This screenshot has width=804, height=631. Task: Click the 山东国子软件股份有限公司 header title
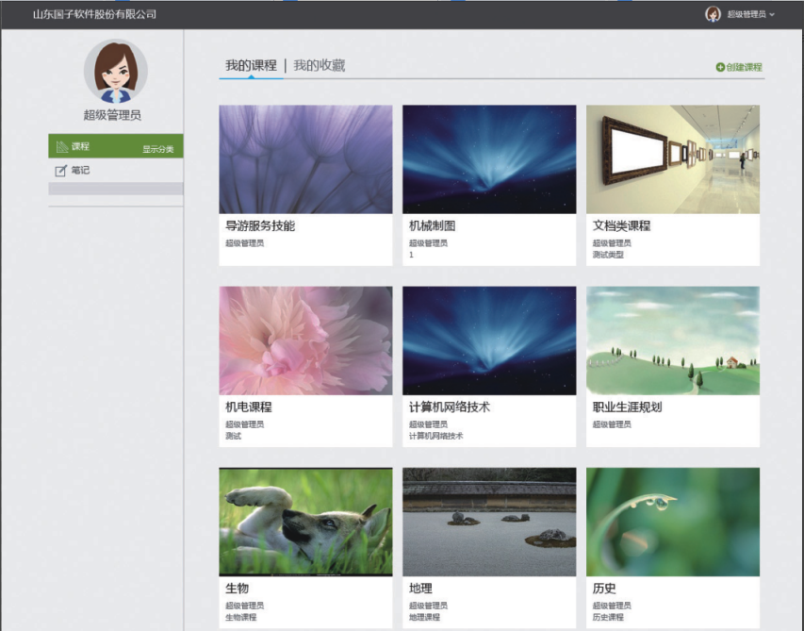94,14
